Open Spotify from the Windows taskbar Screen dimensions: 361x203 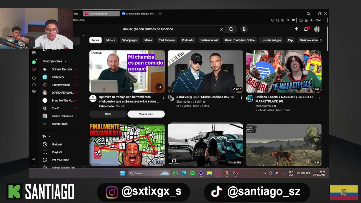[x=192, y=173]
